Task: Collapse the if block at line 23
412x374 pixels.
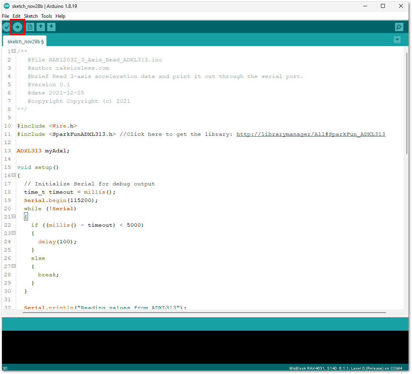Action: click(x=14, y=233)
